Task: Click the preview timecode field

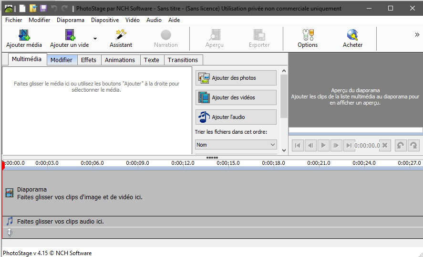Action: [367, 146]
